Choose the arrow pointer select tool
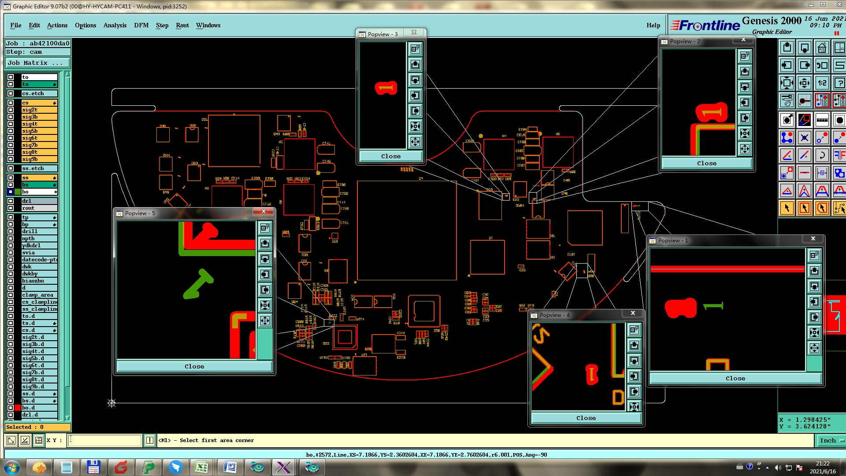 [787, 208]
